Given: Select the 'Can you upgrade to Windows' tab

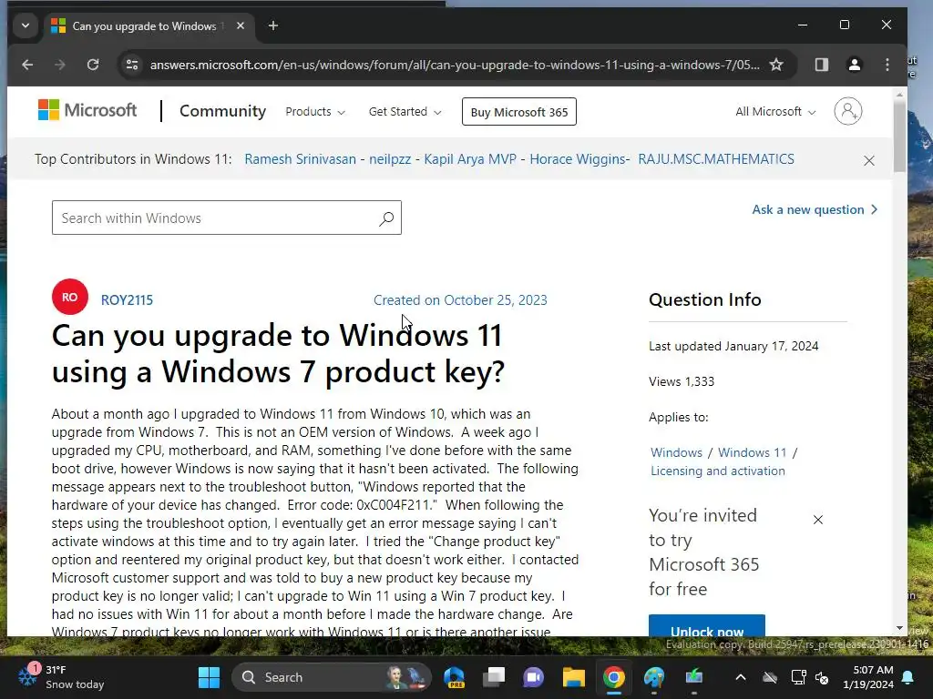Looking at the screenshot, I should click(x=149, y=26).
